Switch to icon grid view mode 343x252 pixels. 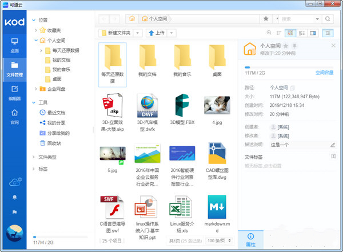(x=290, y=33)
